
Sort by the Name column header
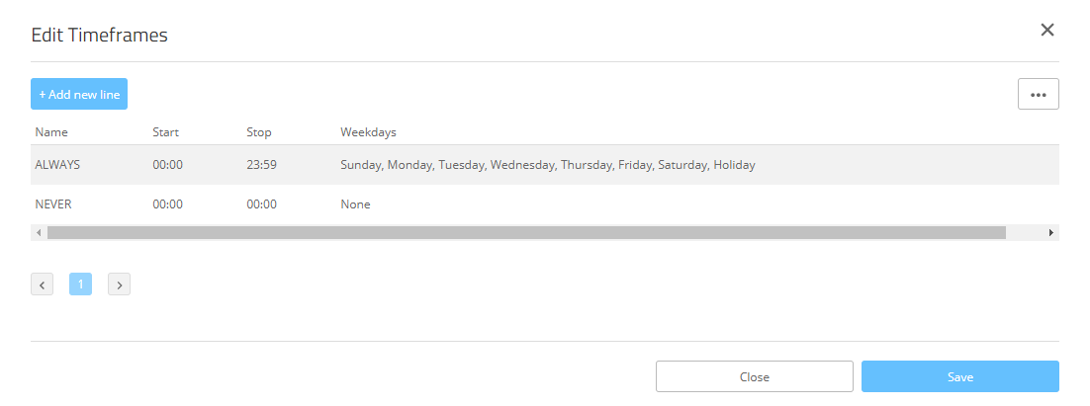click(x=51, y=132)
